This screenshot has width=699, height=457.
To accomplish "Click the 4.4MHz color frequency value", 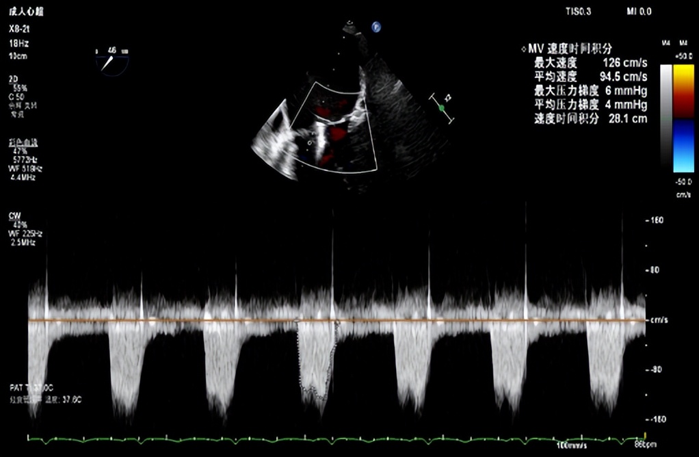I will point(23,177).
